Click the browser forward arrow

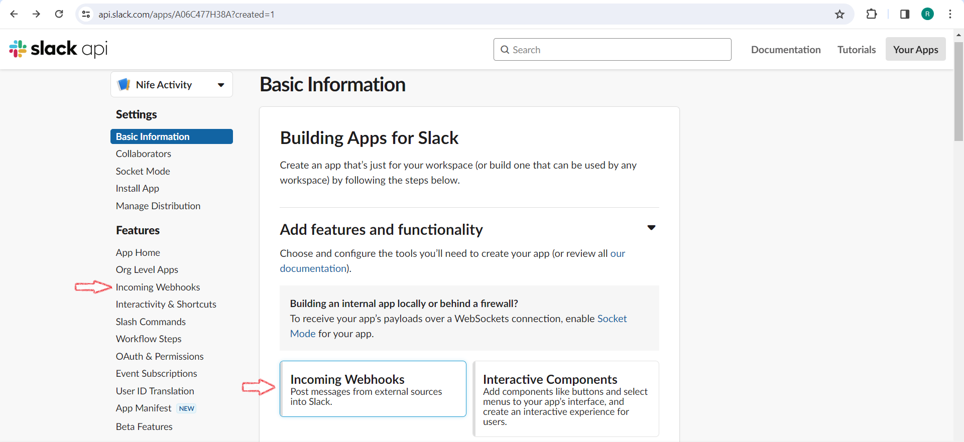pos(36,14)
